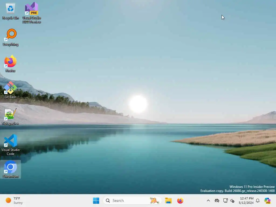Select Visual Studio 2022 Preview shortcut
The image size is (276, 207).
[32, 13]
